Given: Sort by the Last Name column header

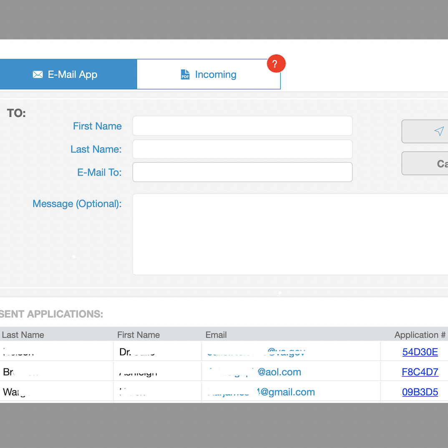Looking at the screenshot, I should 23,335.
